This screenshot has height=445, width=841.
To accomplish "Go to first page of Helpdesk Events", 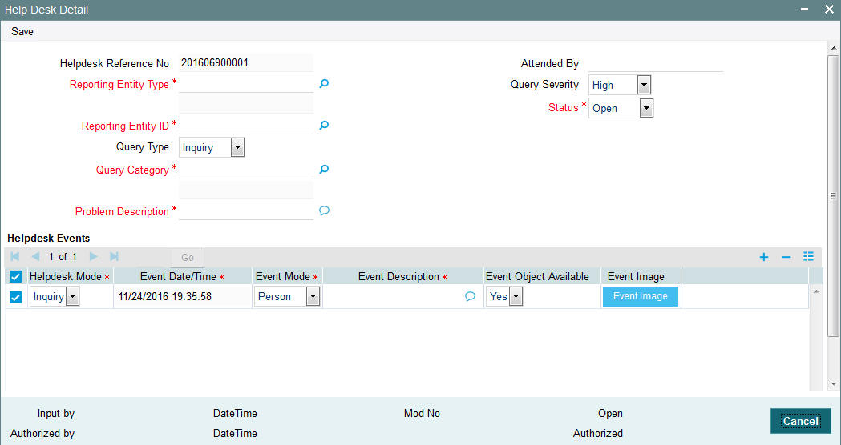I will pyautogui.click(x=15, y=256).
